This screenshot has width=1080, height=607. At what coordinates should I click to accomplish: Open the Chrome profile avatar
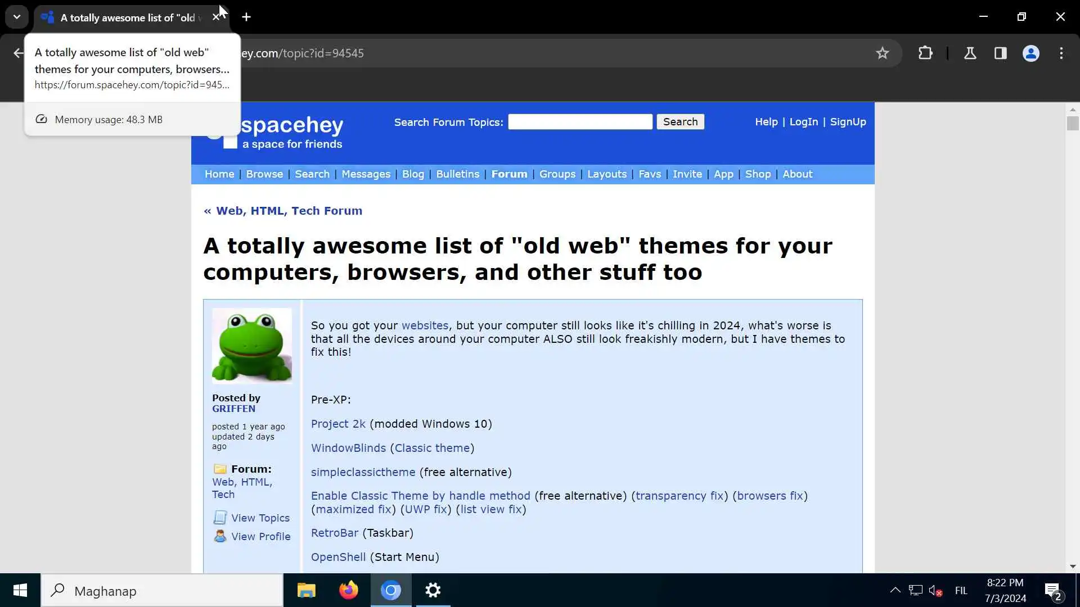[1030, 53]
